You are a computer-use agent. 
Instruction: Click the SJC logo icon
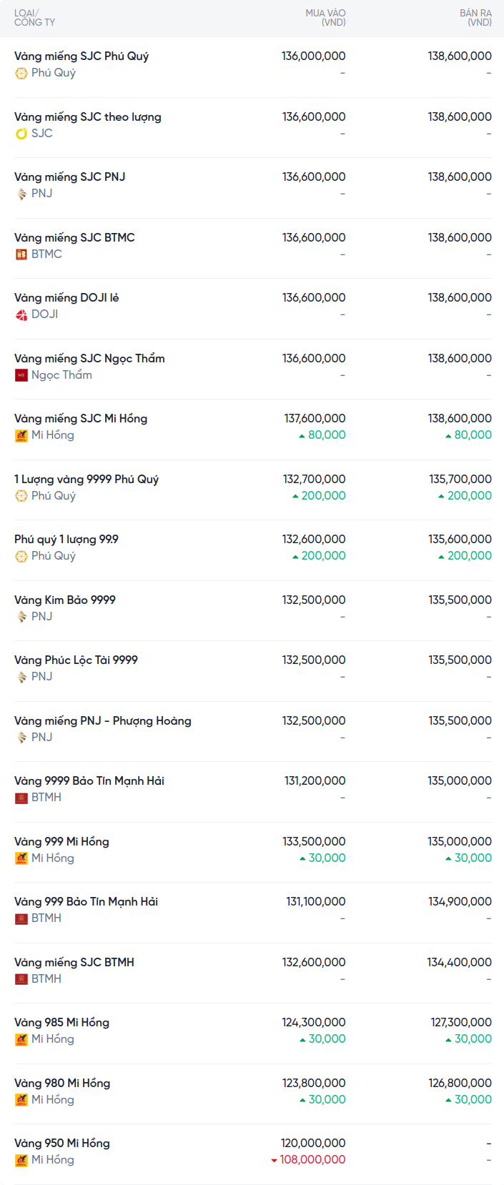click(21, 134)
